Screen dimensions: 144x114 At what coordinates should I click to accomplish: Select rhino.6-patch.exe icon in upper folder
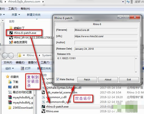coord(11,33)
